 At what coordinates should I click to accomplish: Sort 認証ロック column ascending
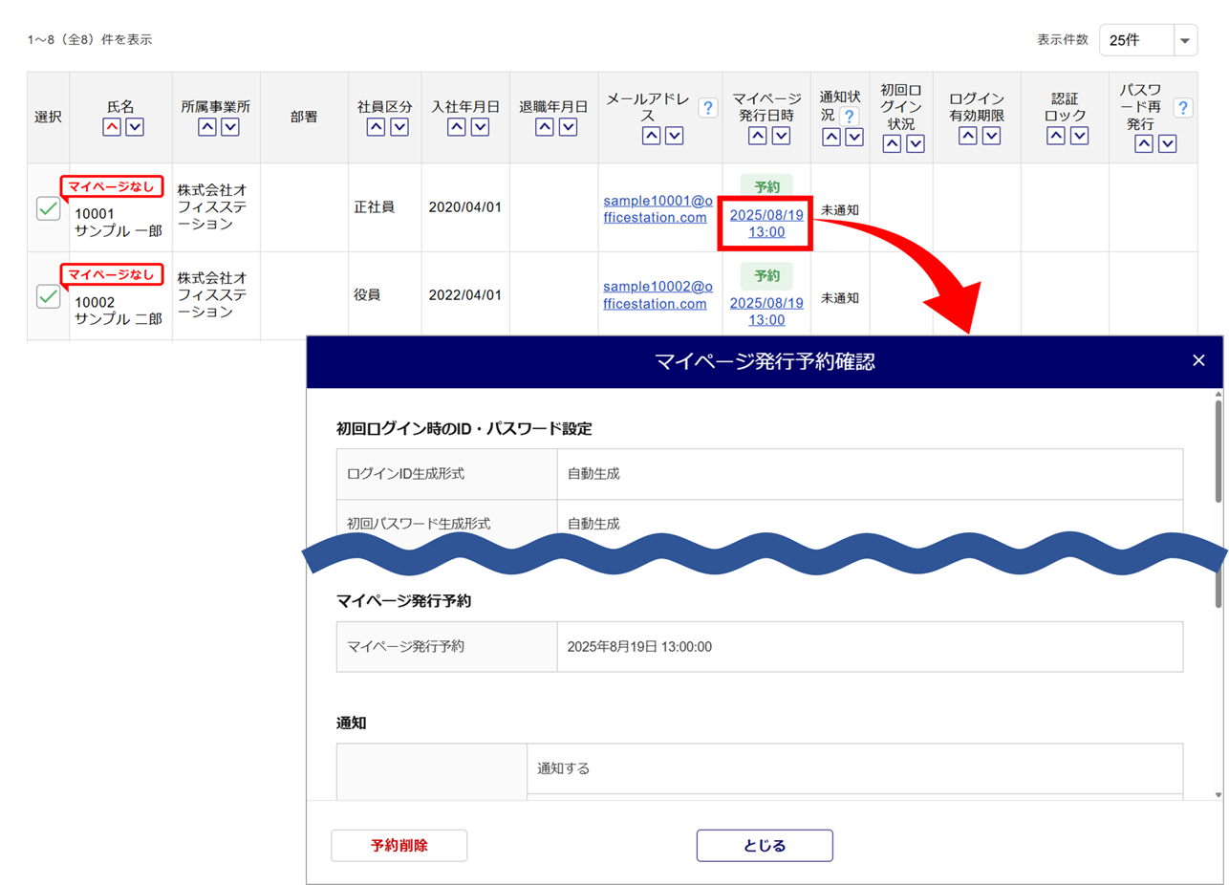1056,136
